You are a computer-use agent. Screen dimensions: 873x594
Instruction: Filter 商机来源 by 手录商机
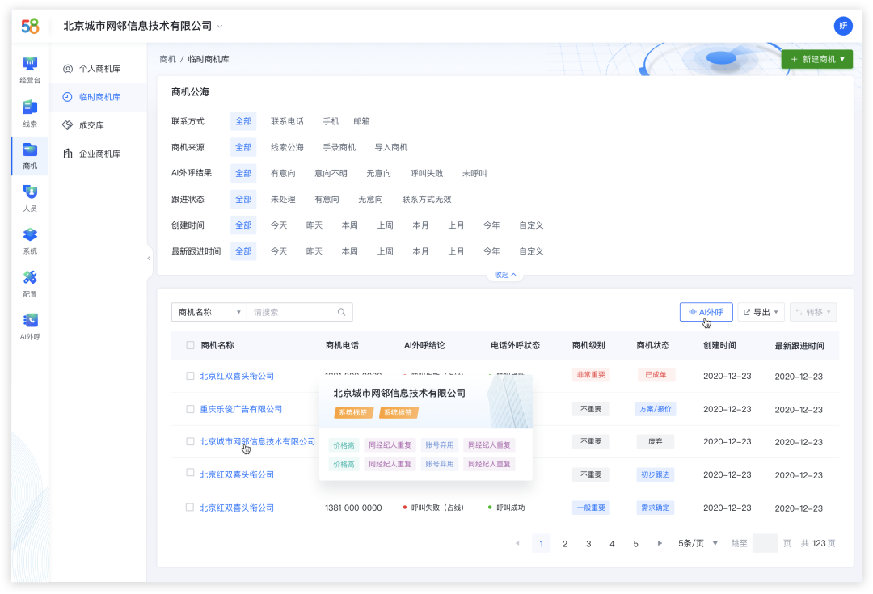click(x=339, y=148)
